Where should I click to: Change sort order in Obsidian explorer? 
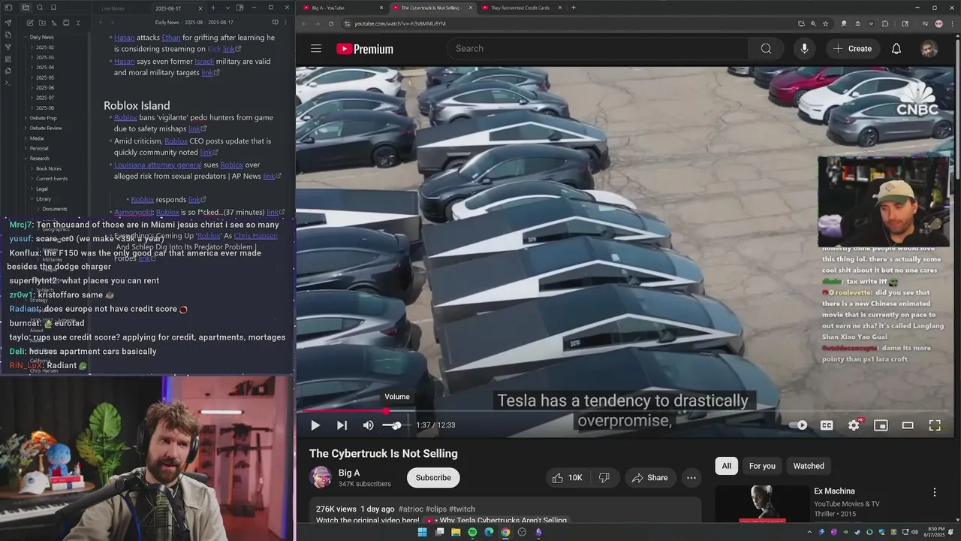(x=54, y=23)
